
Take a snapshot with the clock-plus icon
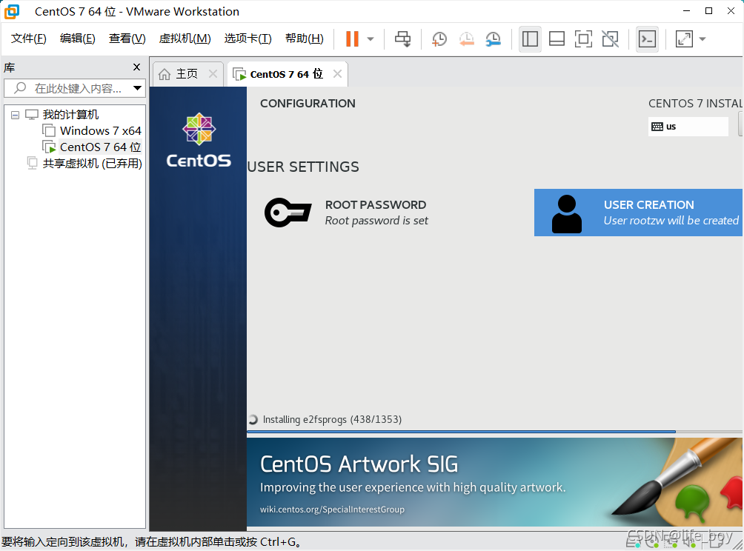click(x=439, y=39)
